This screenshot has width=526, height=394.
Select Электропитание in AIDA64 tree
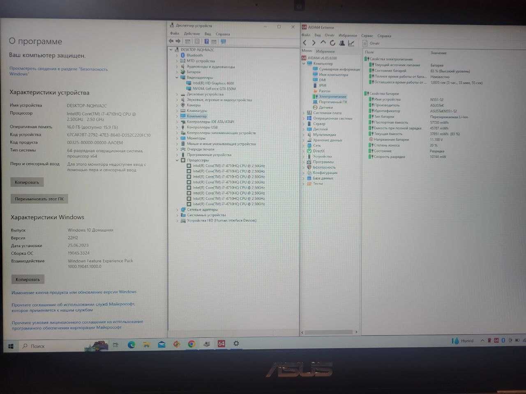coord(332,96)
